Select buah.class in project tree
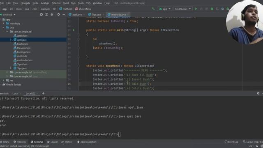The width and height of the screenshot is (263, 148). [21, 44]
